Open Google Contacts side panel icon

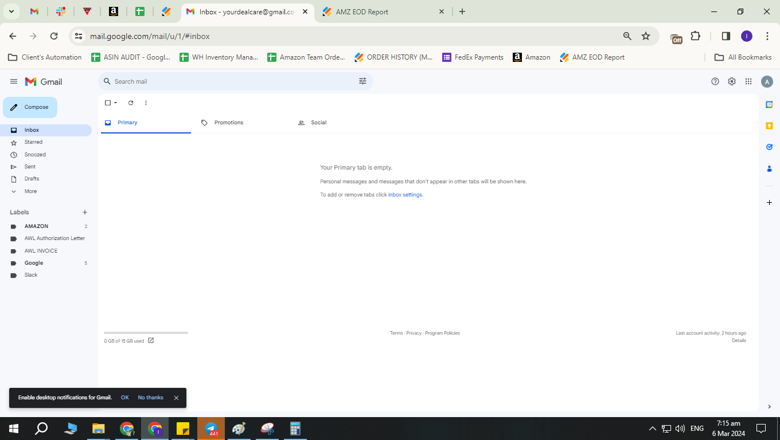769,168
